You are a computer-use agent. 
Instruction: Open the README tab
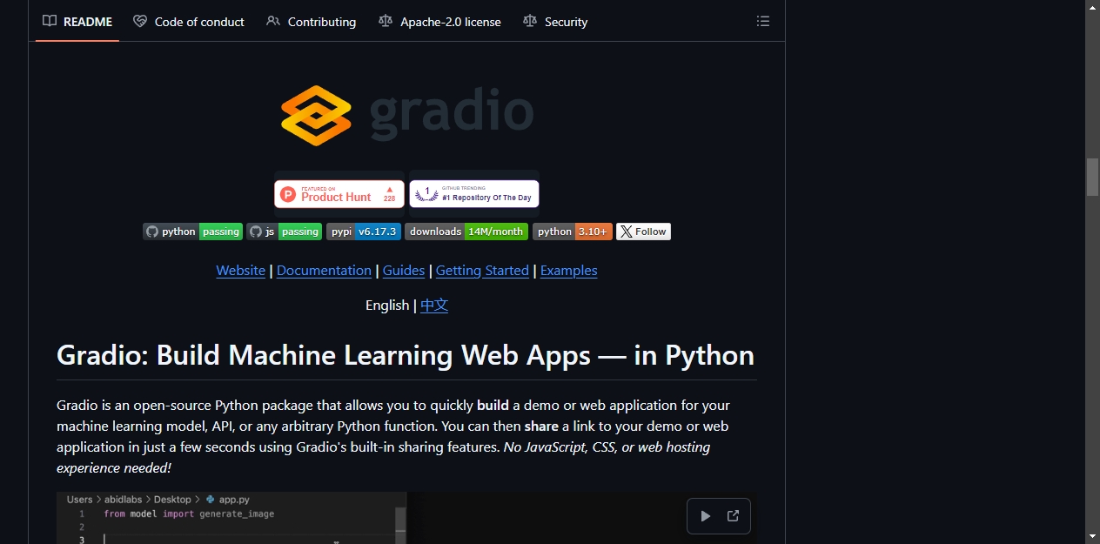[77, 22]
